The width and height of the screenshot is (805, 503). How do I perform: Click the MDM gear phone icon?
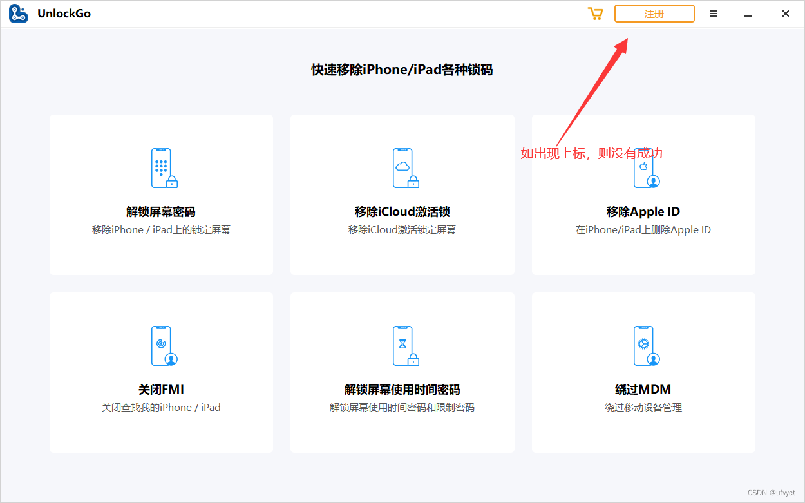[647, 346]
